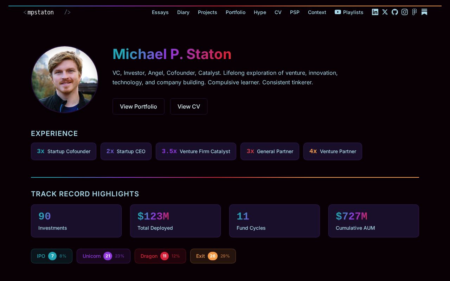Click the 4x Venture Partner badge
The width and height of the screenshot is (450, 281).
(333, 151)
